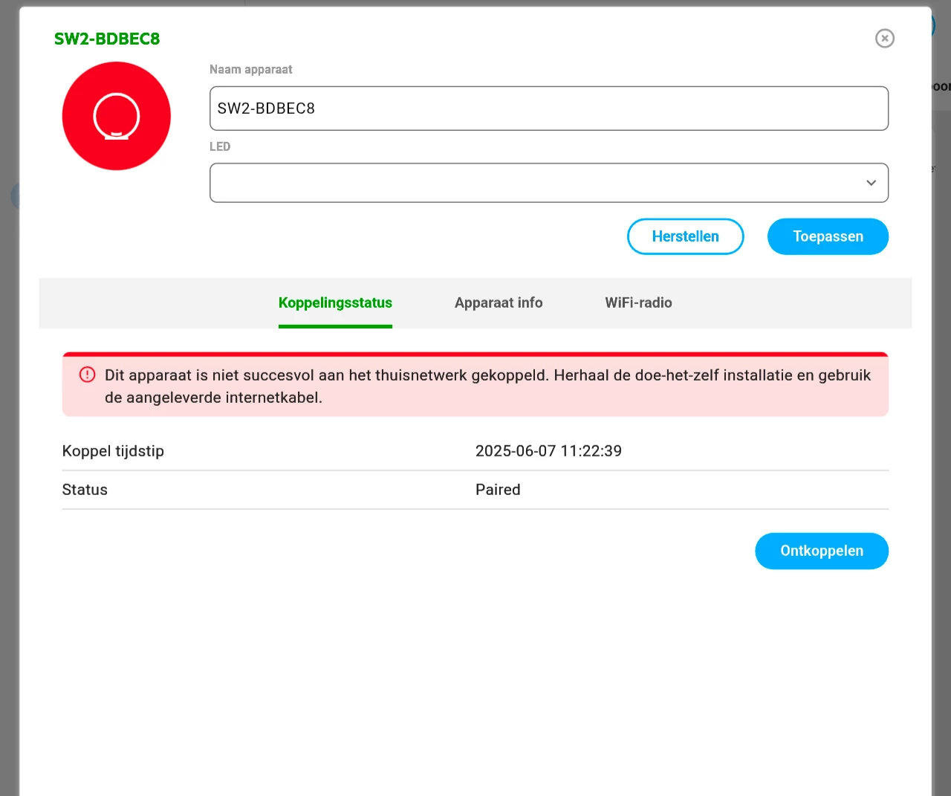Unpair device with the Ontkoppelen button
The image size is (951, 796).
click(x=822, y=551)
